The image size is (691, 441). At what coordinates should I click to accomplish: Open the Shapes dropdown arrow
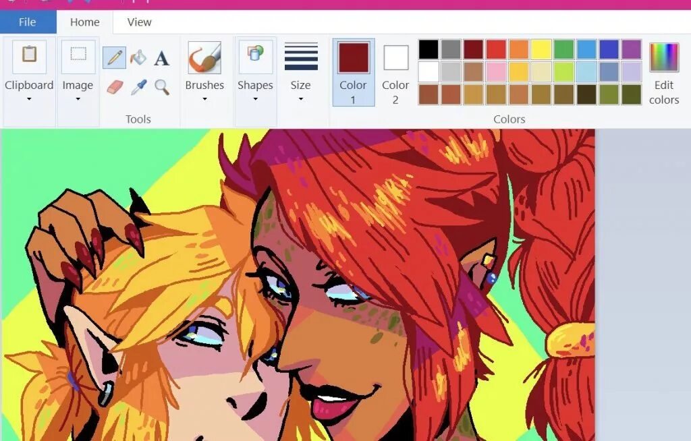click(x=255, y=99)
